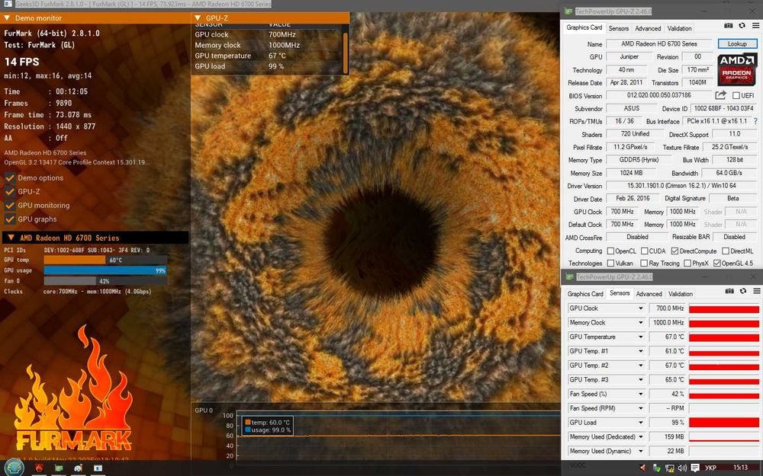Click the GPU Load red sensor graph

(724, 423)
